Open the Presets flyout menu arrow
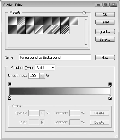 [x=84, y=13]
